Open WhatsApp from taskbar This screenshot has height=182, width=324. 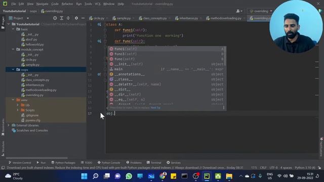pos(129,176)
